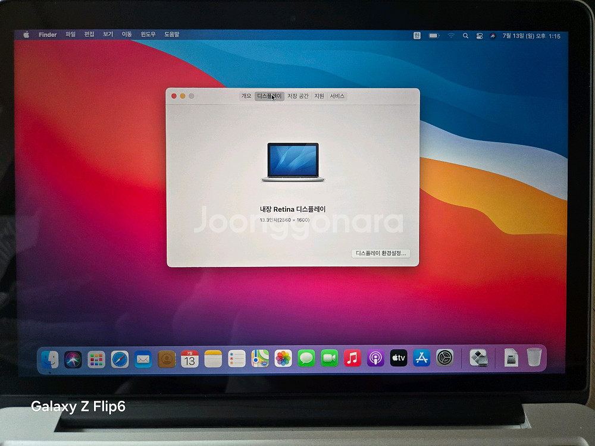Open the Apple logo menu

26,34
